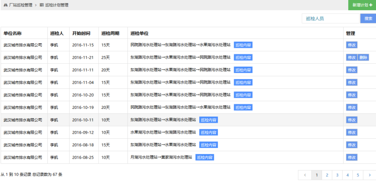
Task: Click the 巡检计划管理 breadcrumb list icon
Action: click(42, 5)
